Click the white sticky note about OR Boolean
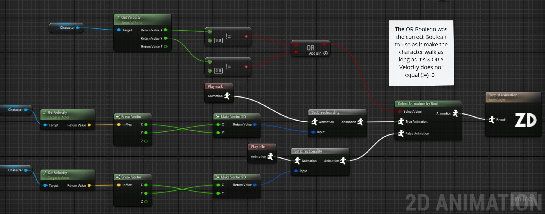This screenshot has height=214, width=545. [x=421, y=52]
